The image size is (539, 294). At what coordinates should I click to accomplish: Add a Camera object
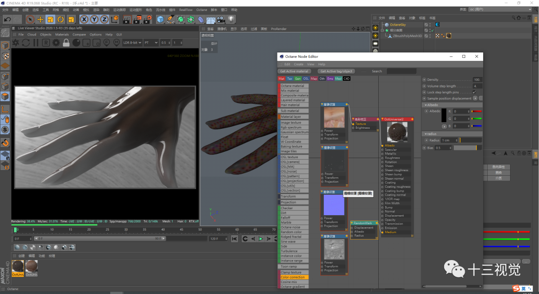click(x=221, y=19)
